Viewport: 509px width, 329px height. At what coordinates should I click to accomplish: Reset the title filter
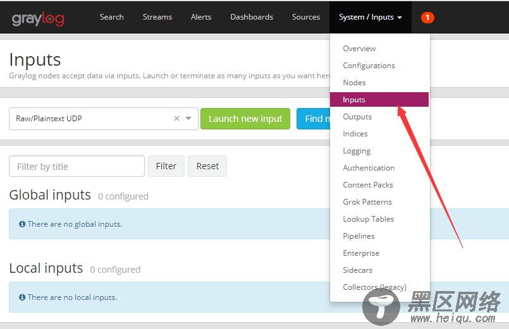click(x=207, y=166)
